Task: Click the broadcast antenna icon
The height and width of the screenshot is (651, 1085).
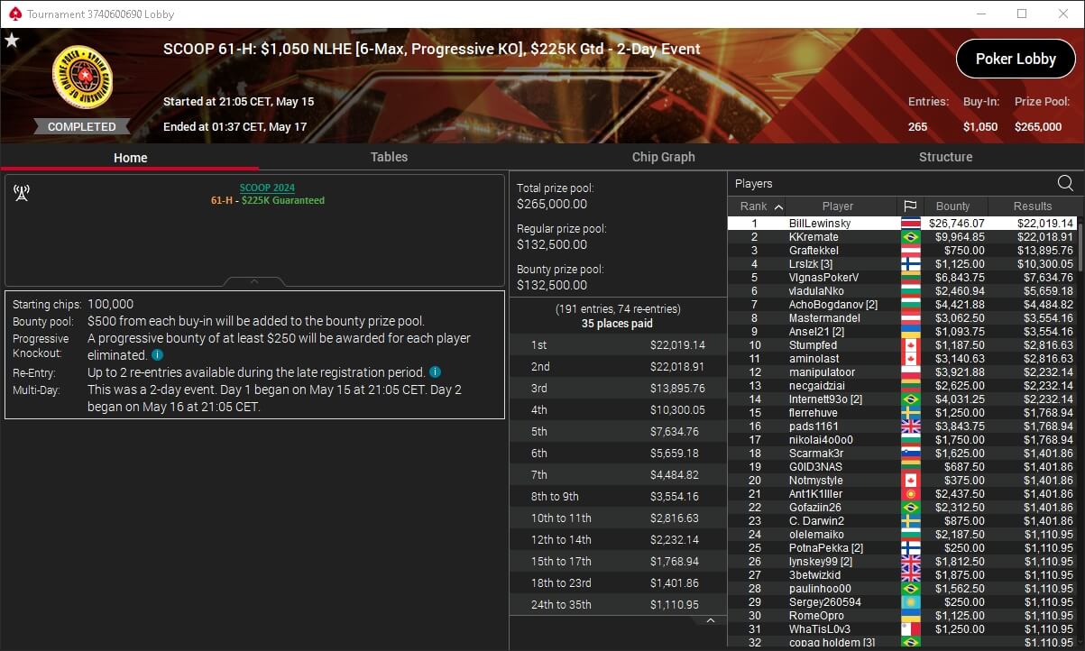Action: pyautogui.click(x=22, y=192)
